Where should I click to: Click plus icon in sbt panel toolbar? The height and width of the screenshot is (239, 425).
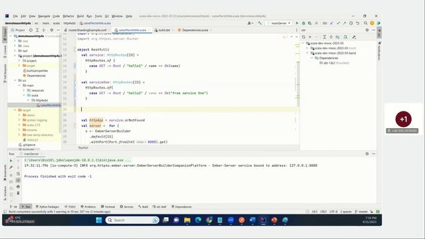click(310, 37)
